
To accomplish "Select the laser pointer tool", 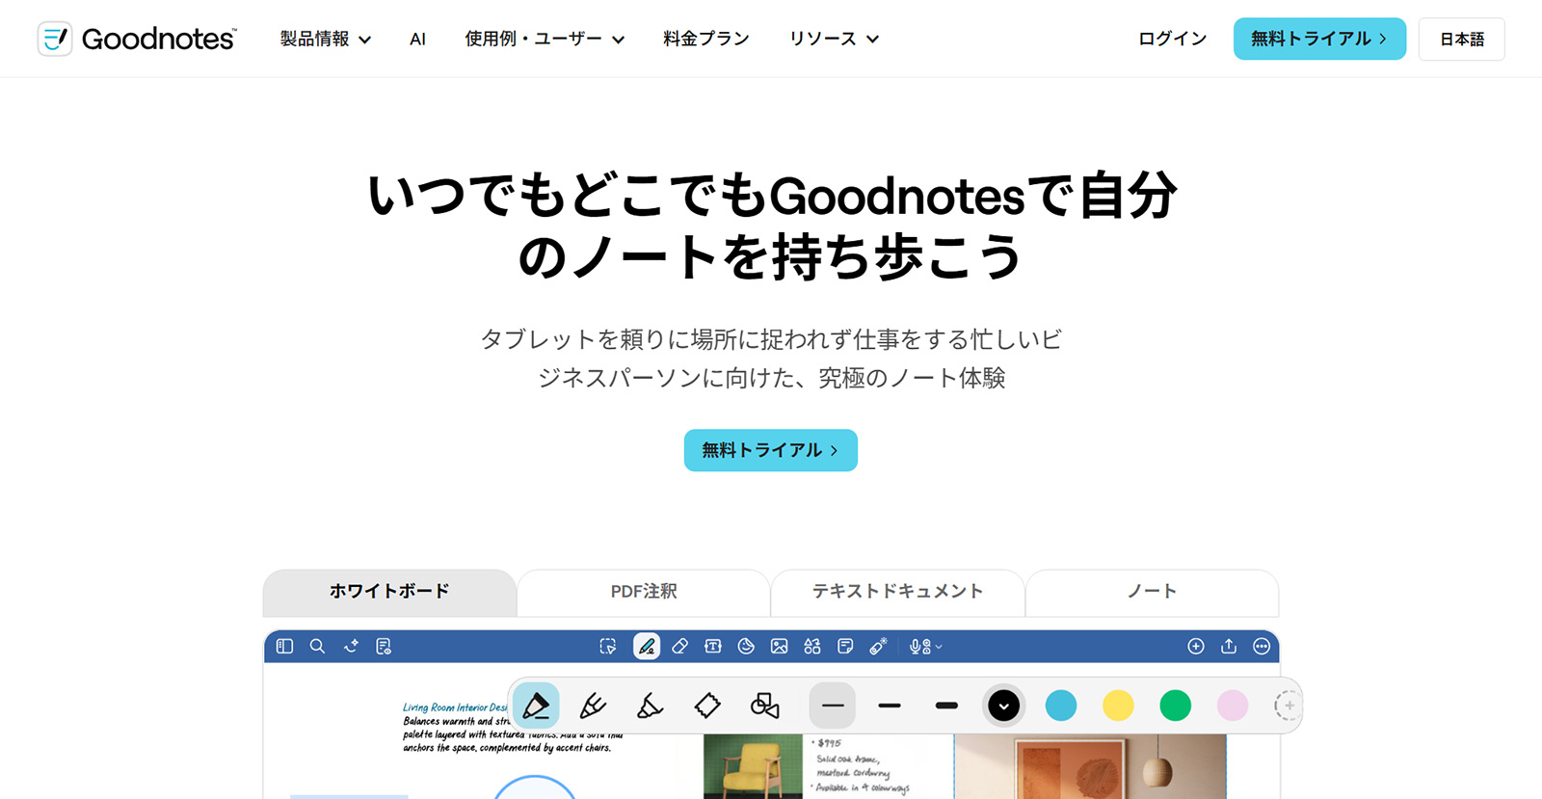I will pyautogui.click(x=878, y=646).
